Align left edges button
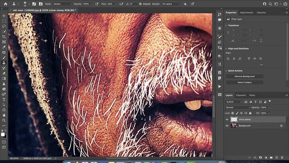The width and height of the screenshot is (289, 163). tap(228, 58)
